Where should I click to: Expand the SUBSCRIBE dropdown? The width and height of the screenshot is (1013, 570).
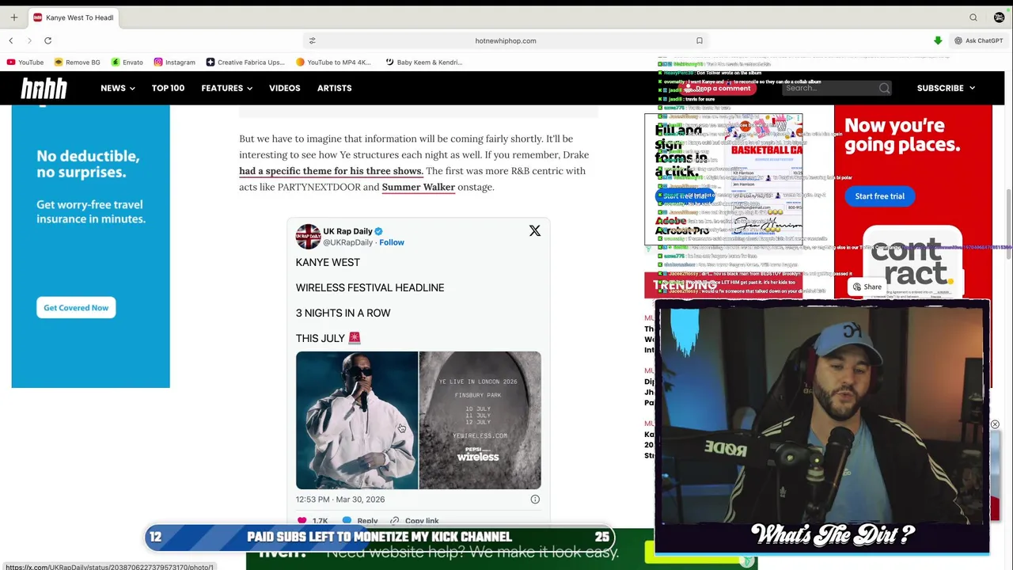pyautogui.click(x=946, y=88)
